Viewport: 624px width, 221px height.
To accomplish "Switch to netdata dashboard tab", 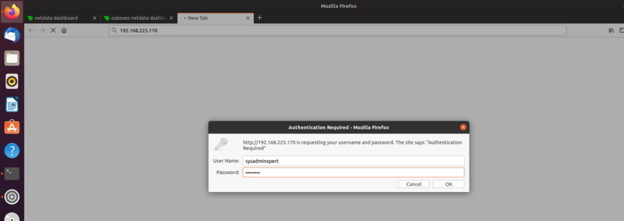I will (x=56, y=18).
